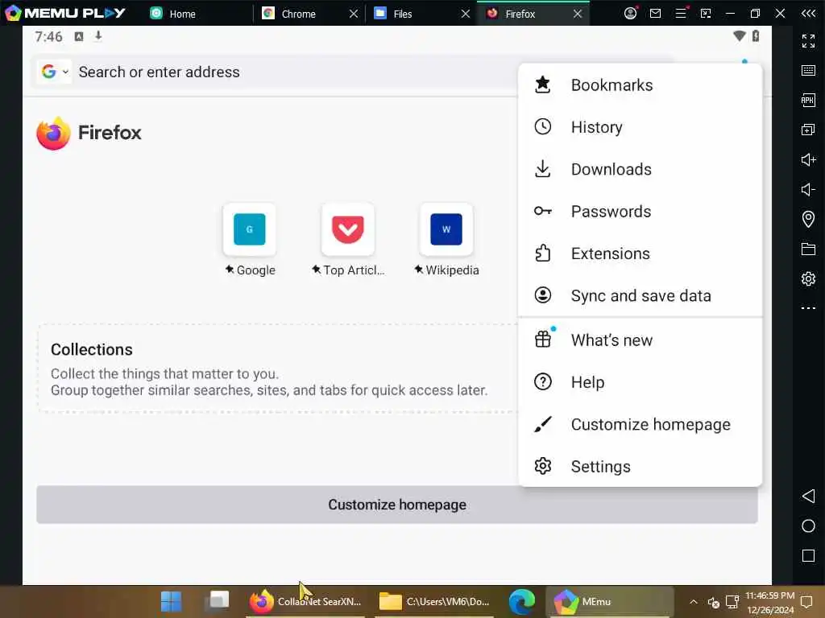
Task: Open Bookmarks from the Firefox menu
Action: [x=640, y=85]
